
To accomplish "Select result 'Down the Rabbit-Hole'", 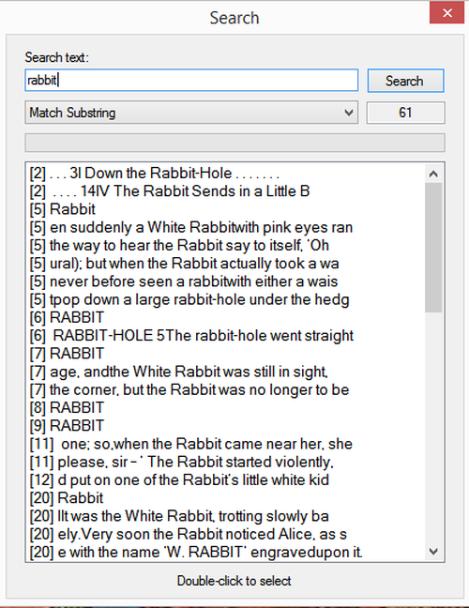I will click(155, 174).
